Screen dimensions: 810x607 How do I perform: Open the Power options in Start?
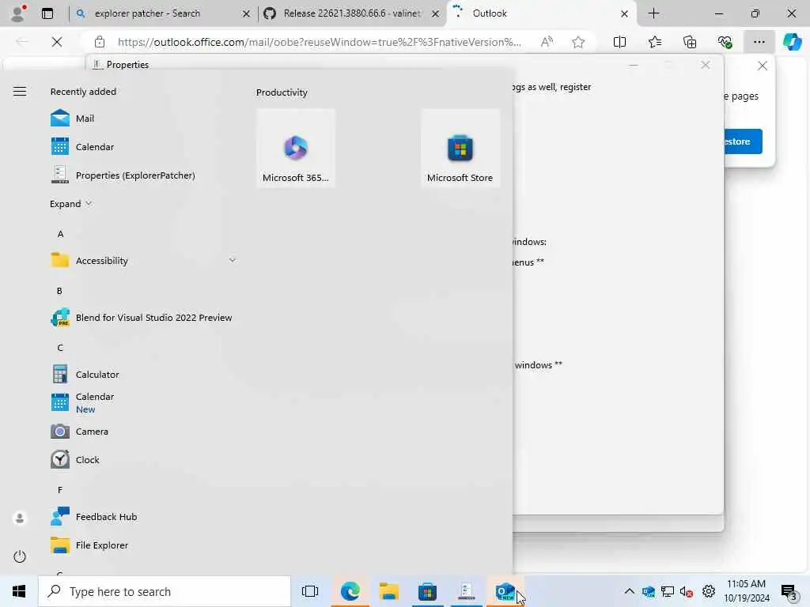pyautogui.click(x=20, y=556)
